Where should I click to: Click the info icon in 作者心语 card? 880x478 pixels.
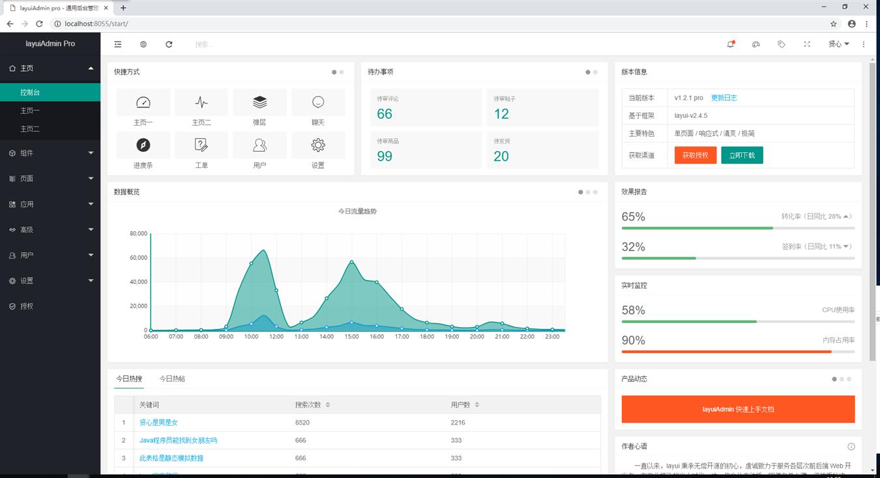point(851,447)
